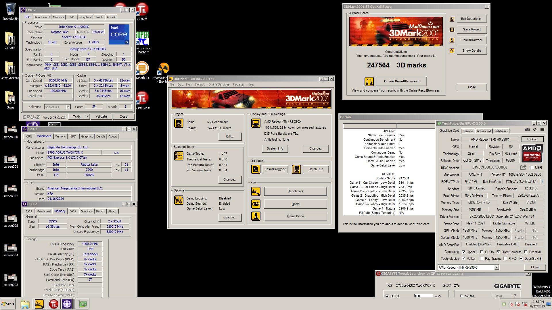Click the Online ResultBrowser yellow icon
552x310 pixels.
tap(369, 82)
